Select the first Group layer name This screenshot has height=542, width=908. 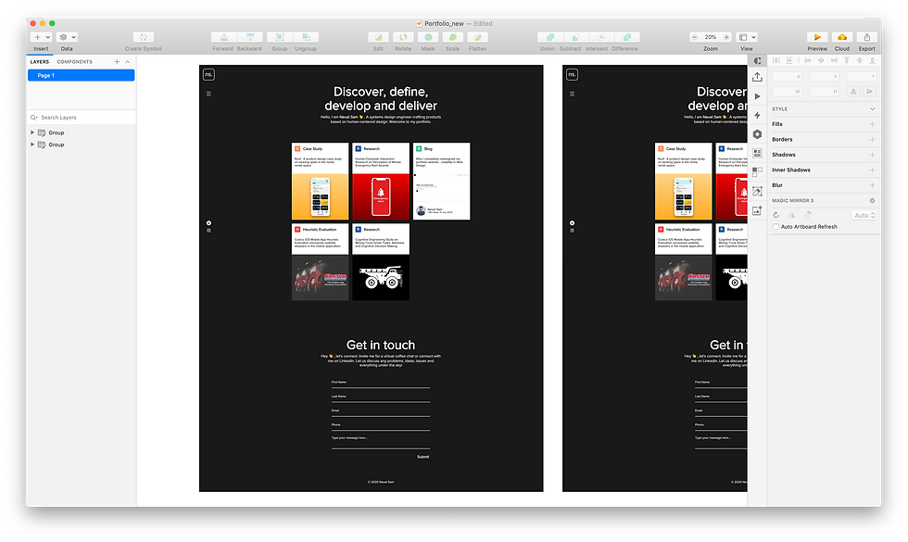pos(57,132)
